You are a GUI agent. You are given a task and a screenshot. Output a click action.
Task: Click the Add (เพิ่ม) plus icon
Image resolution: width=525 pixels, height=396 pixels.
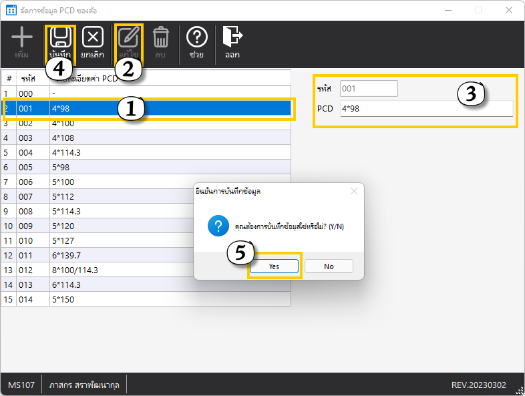22,37
